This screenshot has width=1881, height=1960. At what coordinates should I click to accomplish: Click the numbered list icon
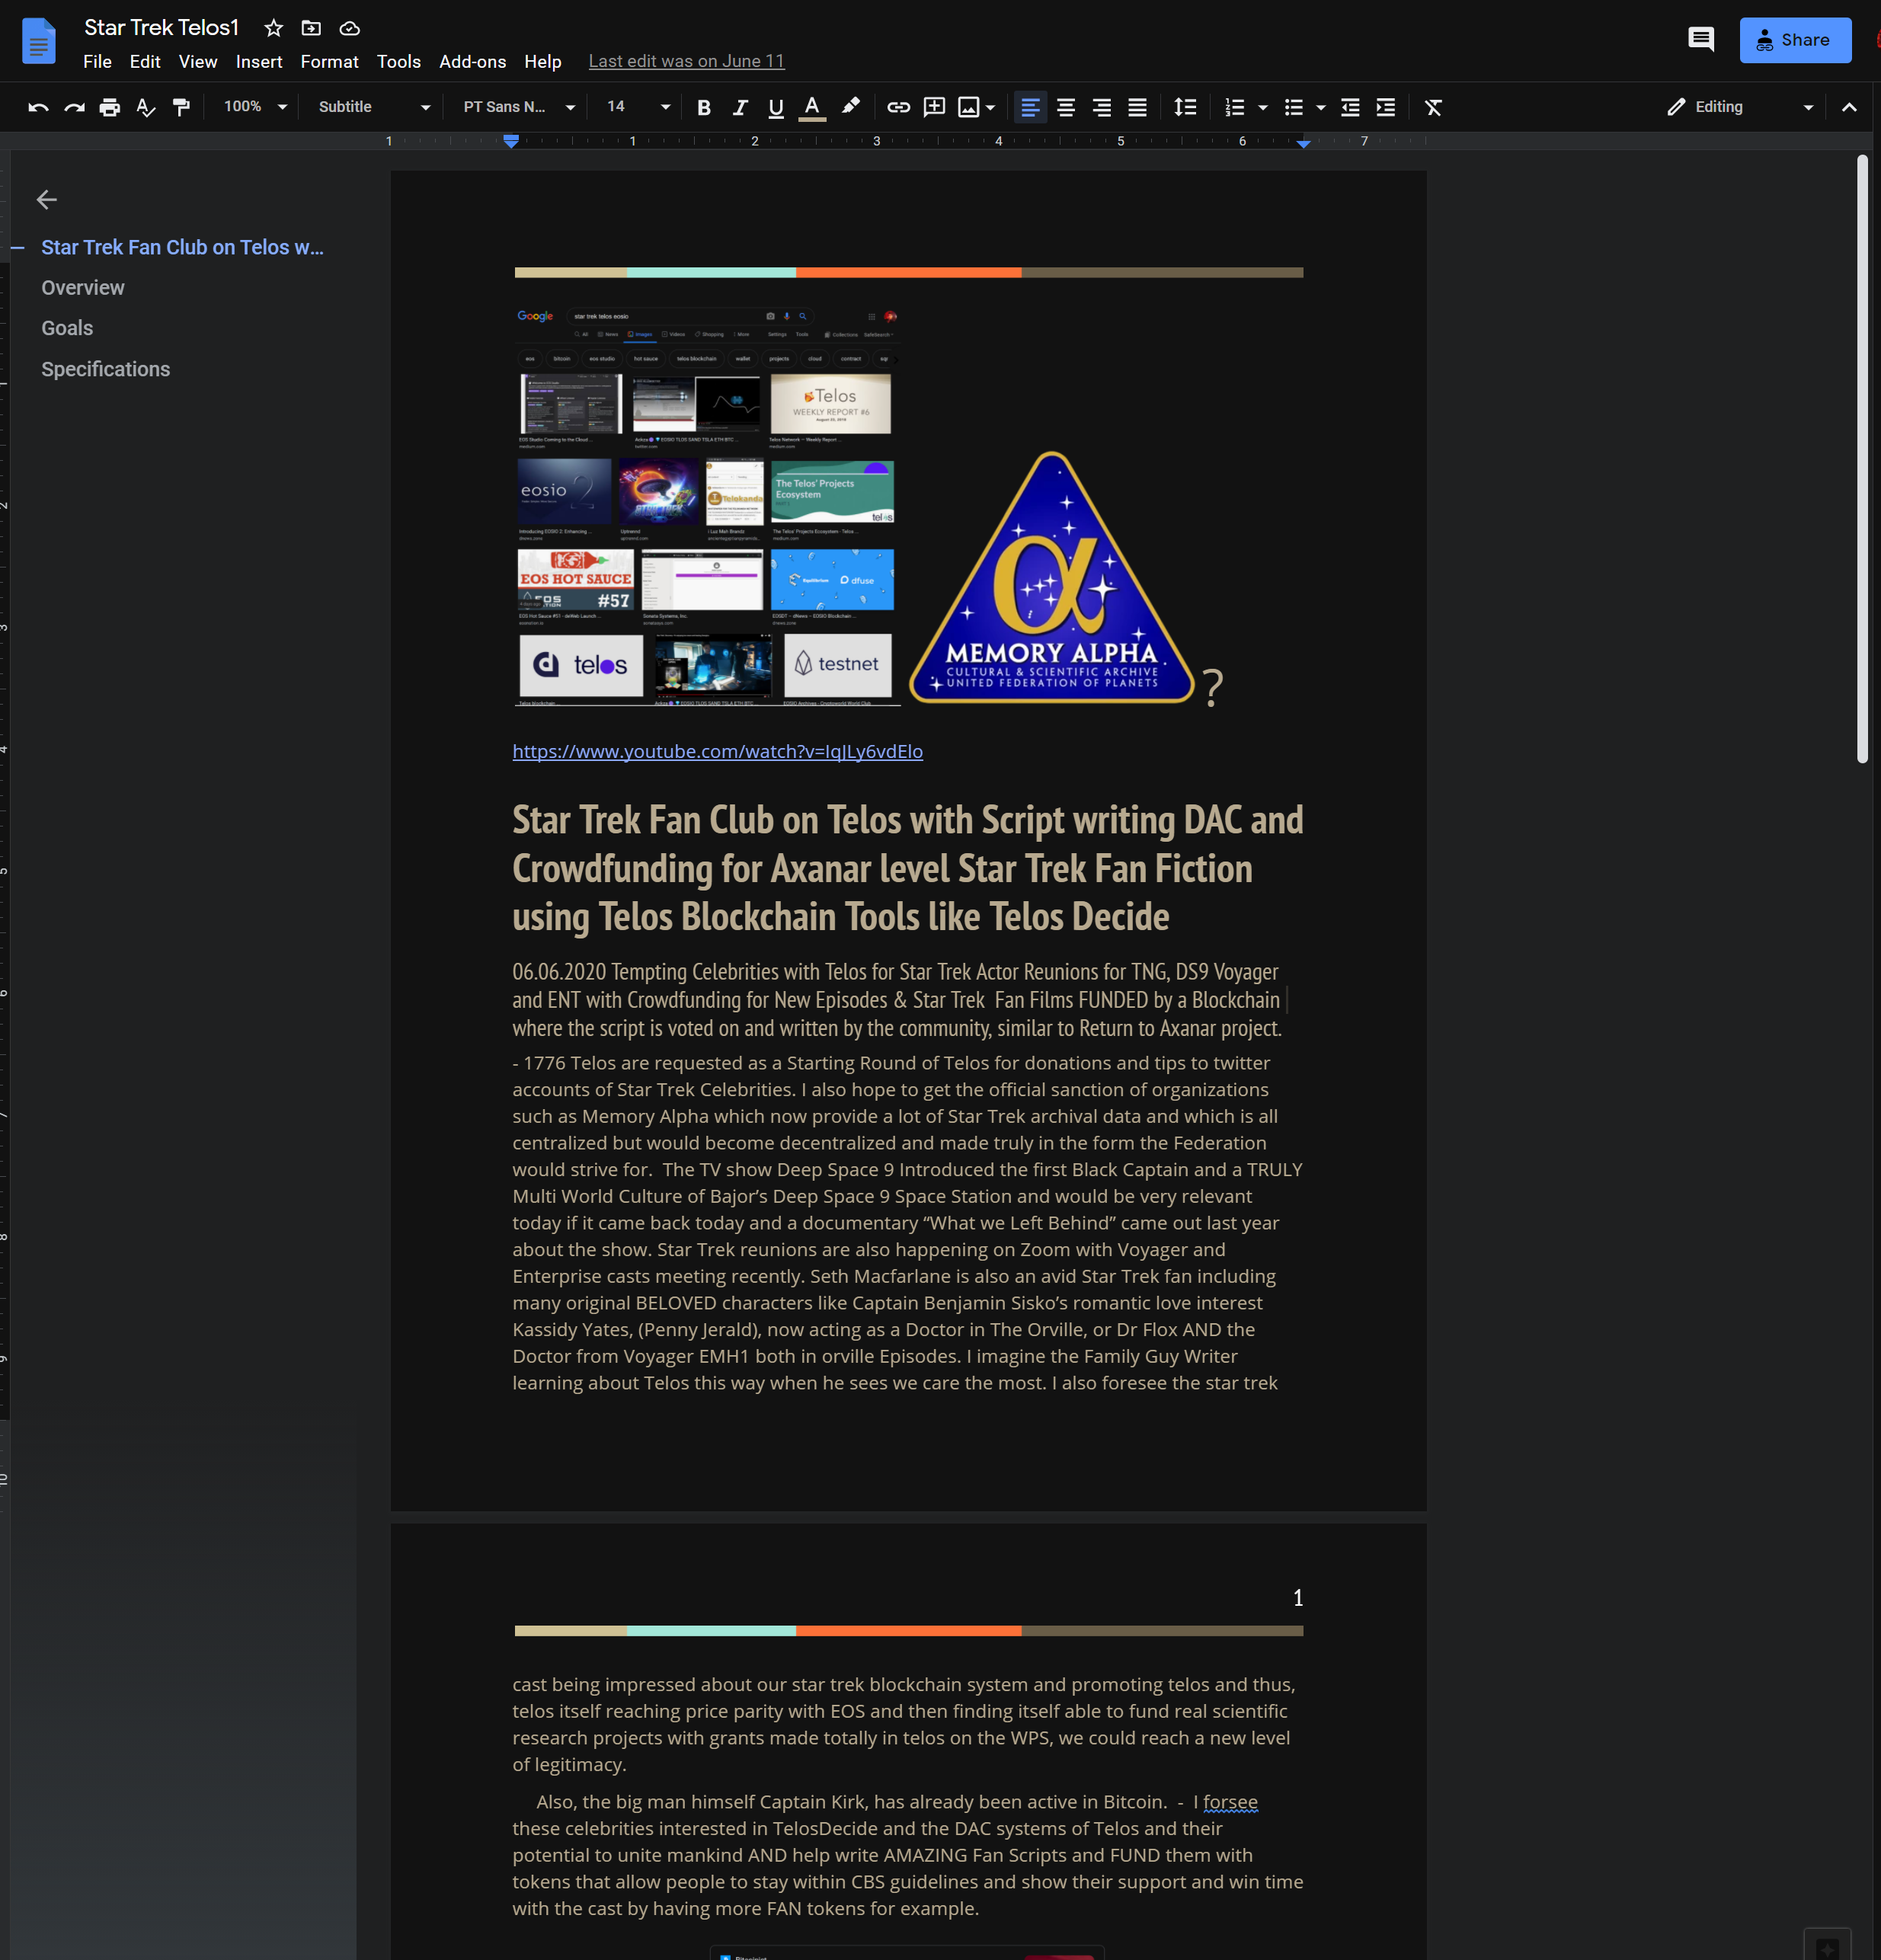[x=1235, y=107]
